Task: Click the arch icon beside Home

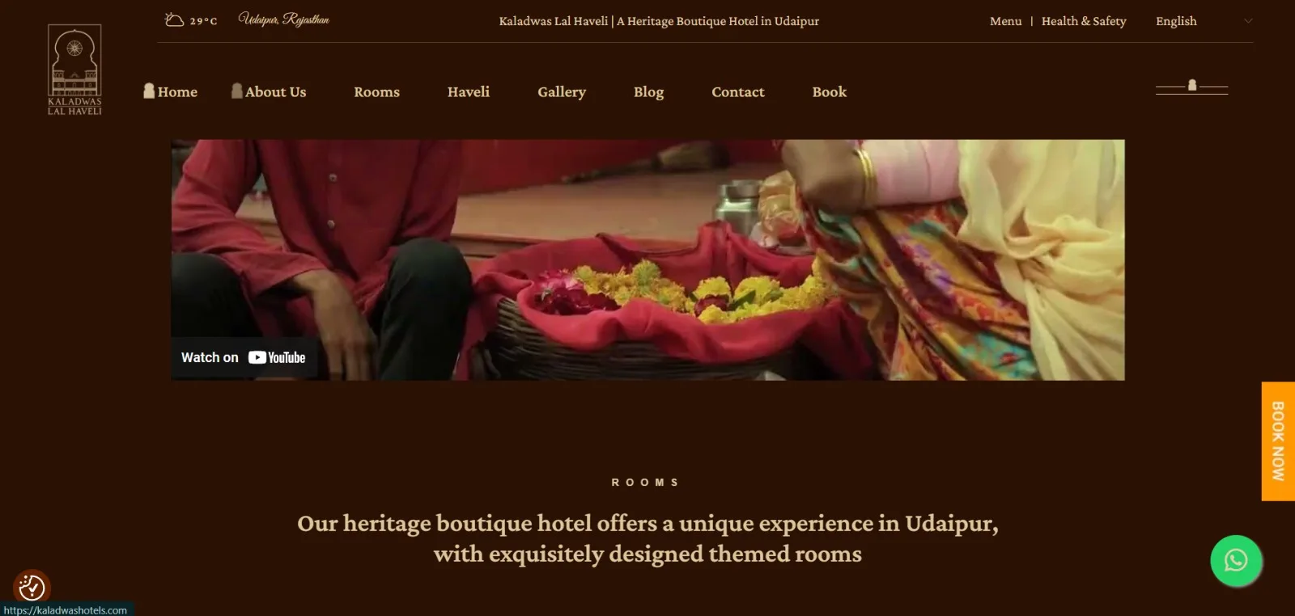Action: pos(149,91)
